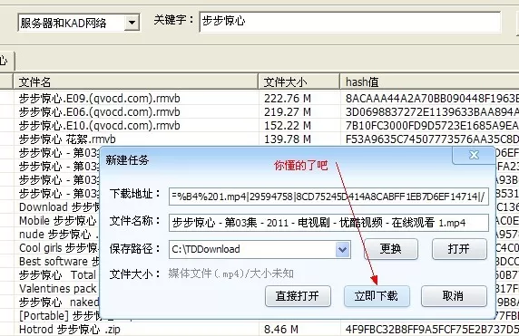Click file size 8.46 M
Screen dimensions: 519x336
pos(281,330)
